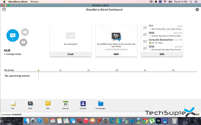Select the grey email envelope bubble
Screen dimensions: 201x125
pyautogui.click(x=25, y=32)
